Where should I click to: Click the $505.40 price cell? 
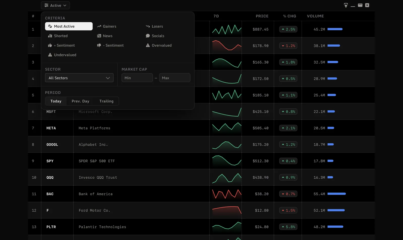pos(260,128)
